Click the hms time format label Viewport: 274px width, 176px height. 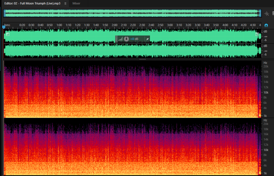click(7, 25)
